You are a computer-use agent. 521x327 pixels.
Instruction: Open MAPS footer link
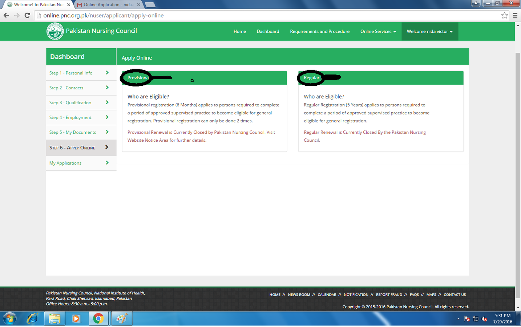431,295
